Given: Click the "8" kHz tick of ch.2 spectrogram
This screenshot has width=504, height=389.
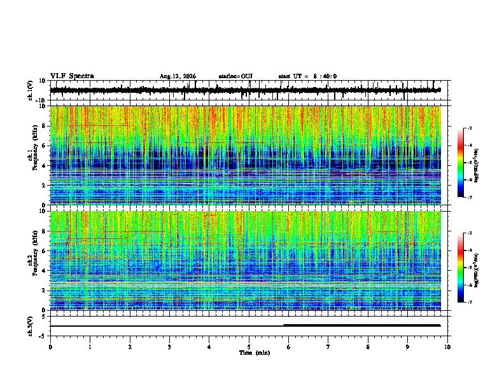Looking at the screenshot, I should click(44, 231).
